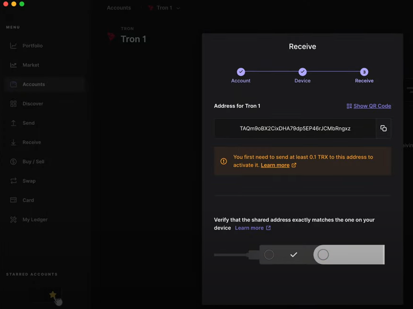Screen dimensions: 413x309
Task: Select step 3 Receive indicator
Action: [x=364, y=72]
